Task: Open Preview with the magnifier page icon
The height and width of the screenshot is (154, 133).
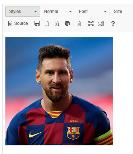Action: pyautogui.click(x=57, y=23)
